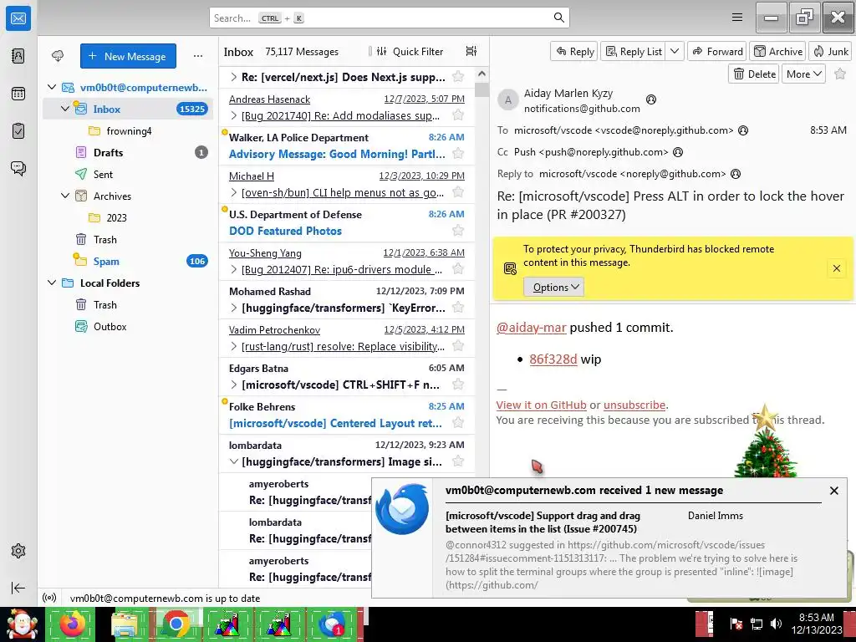Click the message list scrollbar thumb
Screen dimensions: 856x642
(481, 89)
